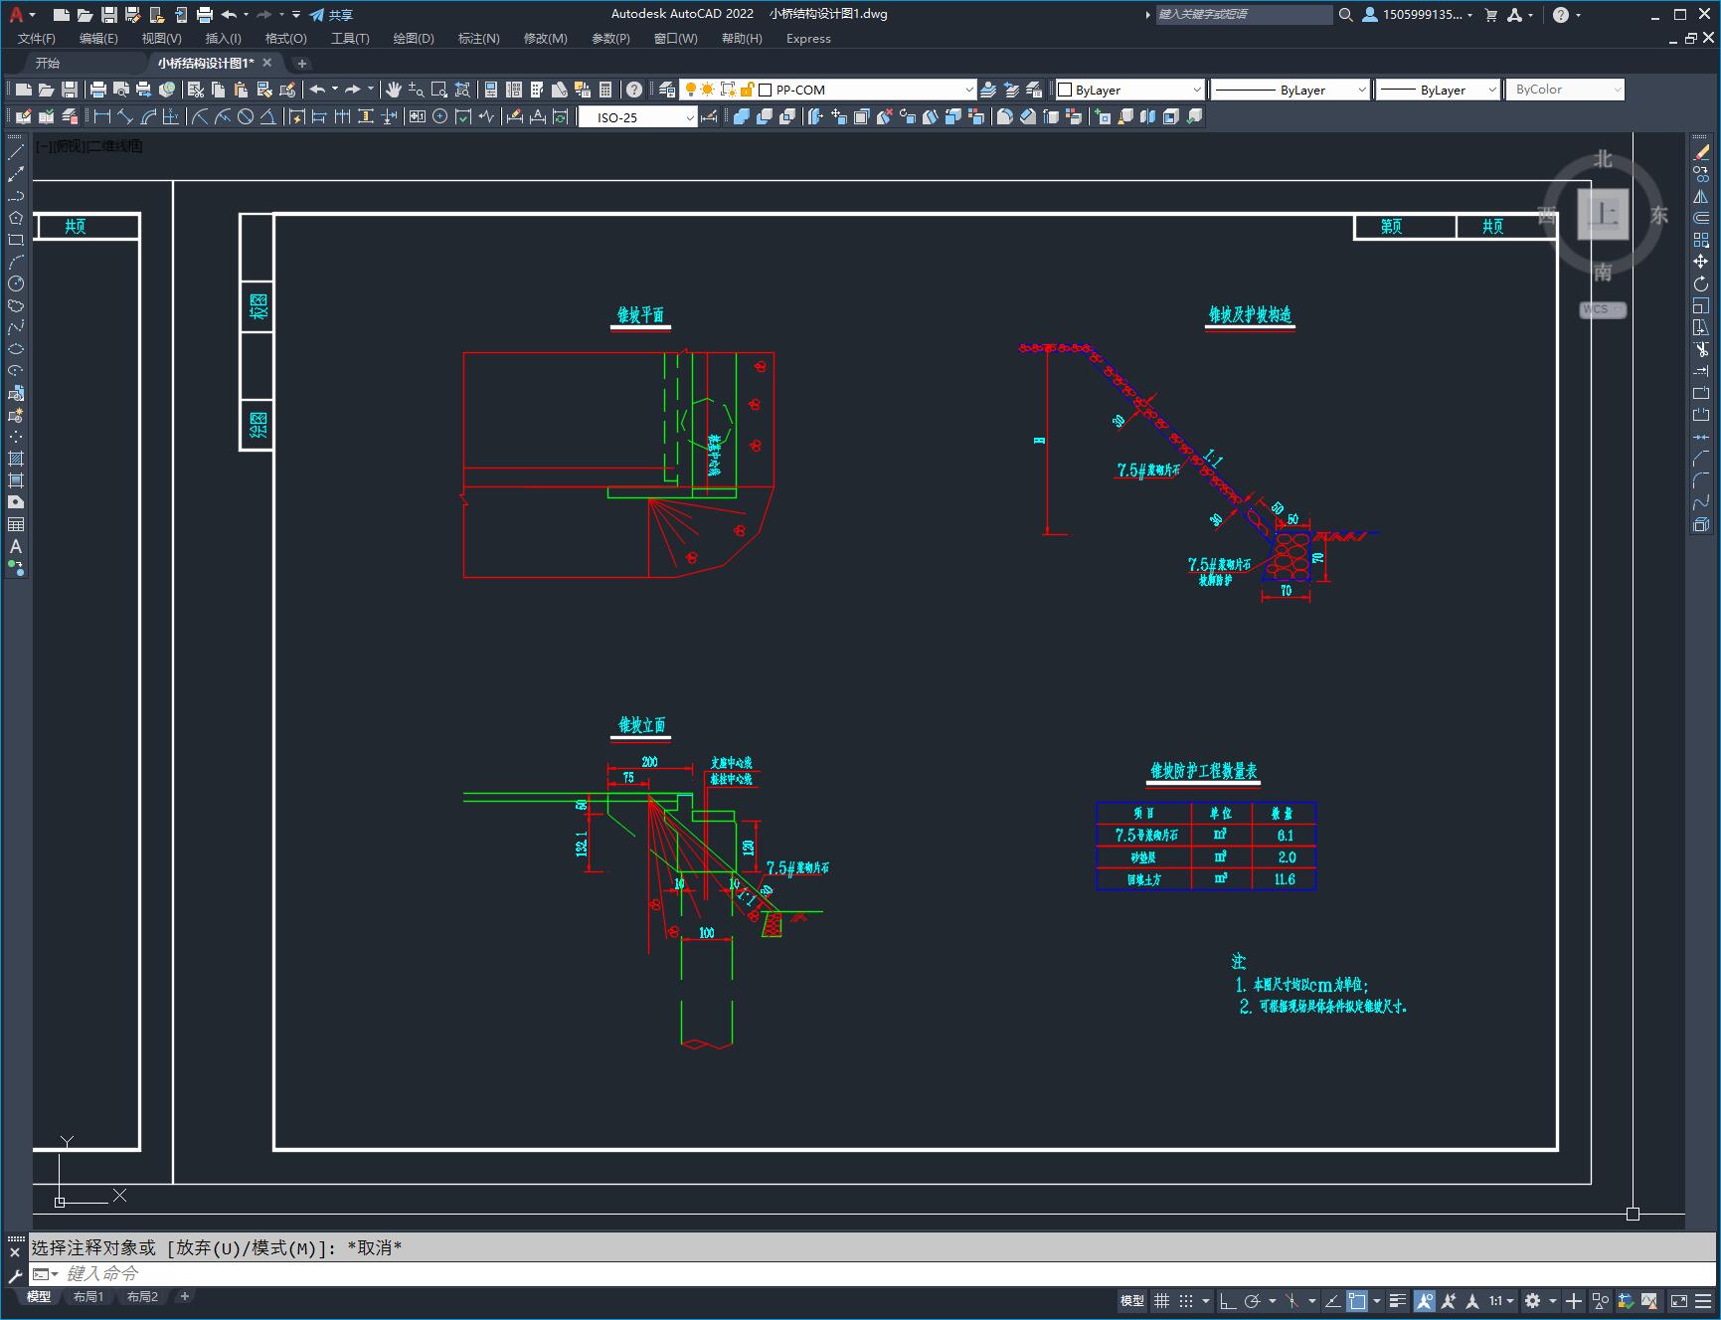Select the Spline draw tool
1721x1320 pixels.
tap(16, 327)
